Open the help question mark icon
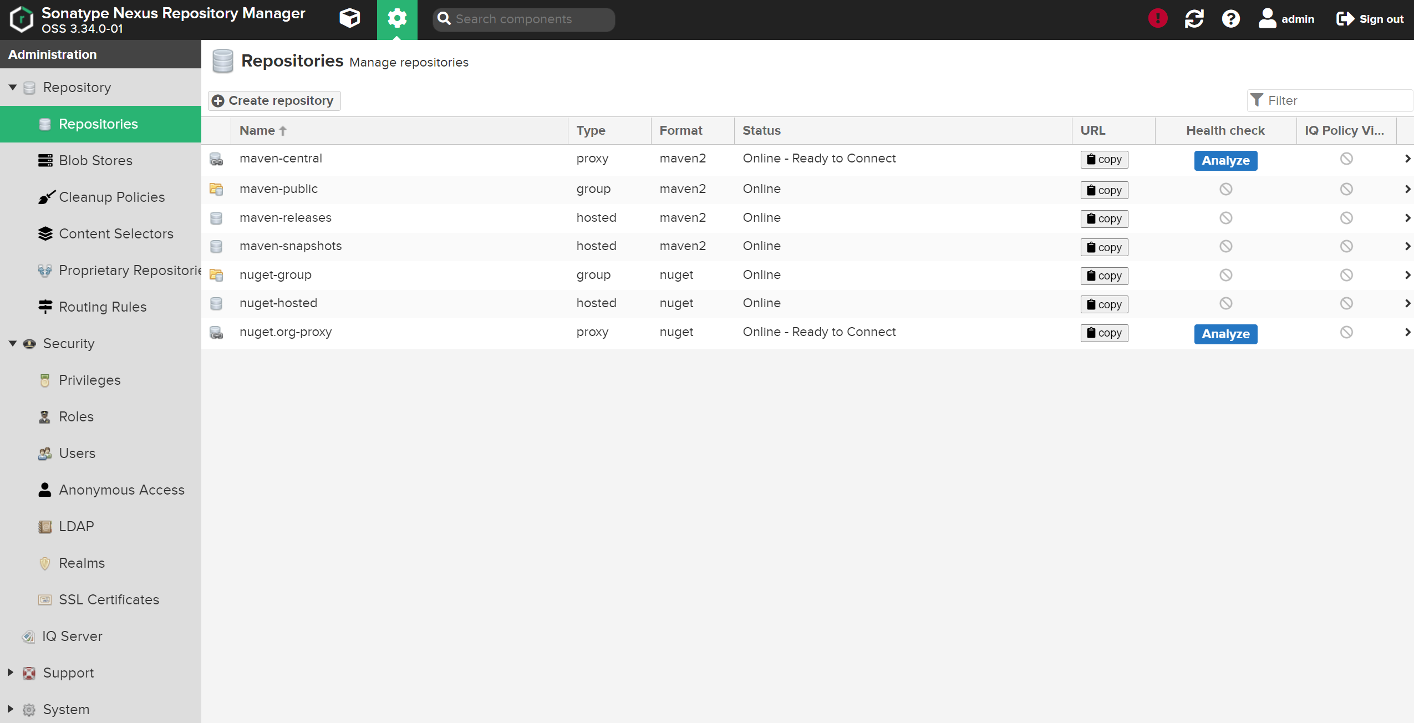Screen dimensions: 1414x723 point(1230,18)
